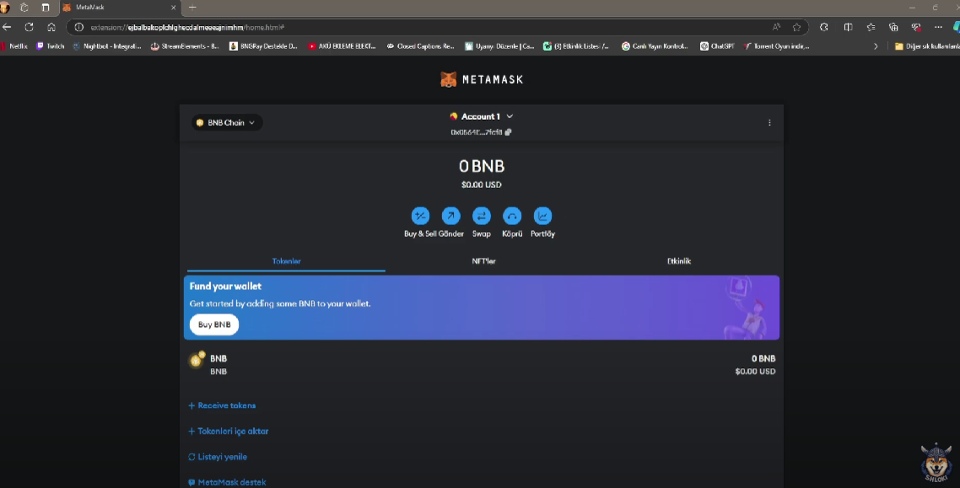Image resolution: width=960 pixels, height=488 pixels.
Task: Click the Buy BNB button
Action: pyautogui.click(x=214, y=324)
